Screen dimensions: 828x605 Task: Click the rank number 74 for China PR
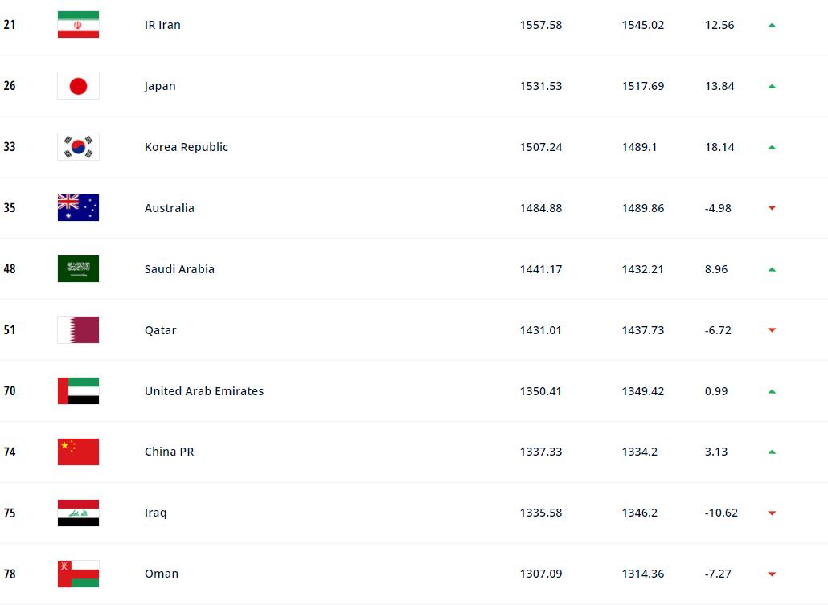pyautogui.click(x=10, y=452)
